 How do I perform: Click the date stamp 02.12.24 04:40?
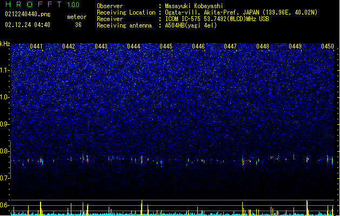pyautogui.click(x=28, y=25)
